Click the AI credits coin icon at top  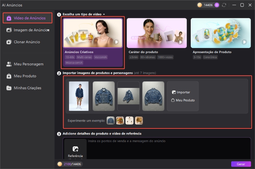(200, 5)
